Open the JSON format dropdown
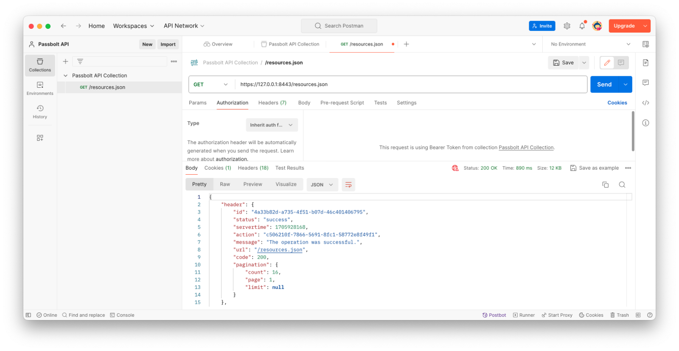The height and width of the screenshot is (351, 679). 322,185
